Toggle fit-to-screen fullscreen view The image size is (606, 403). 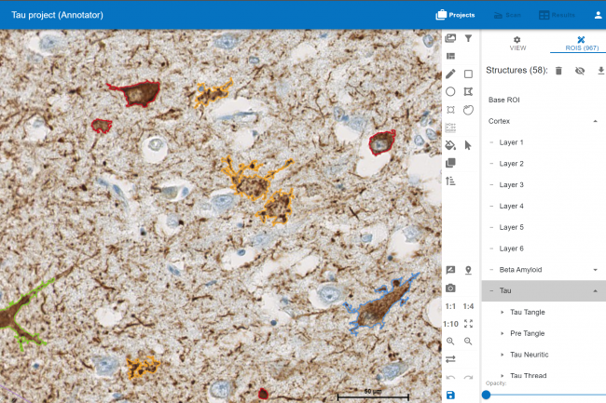tap(468, 324)
